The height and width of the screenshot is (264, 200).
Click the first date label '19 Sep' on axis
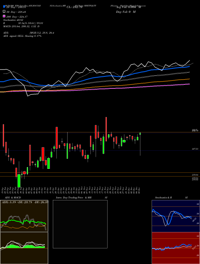[x=3, y=190]
